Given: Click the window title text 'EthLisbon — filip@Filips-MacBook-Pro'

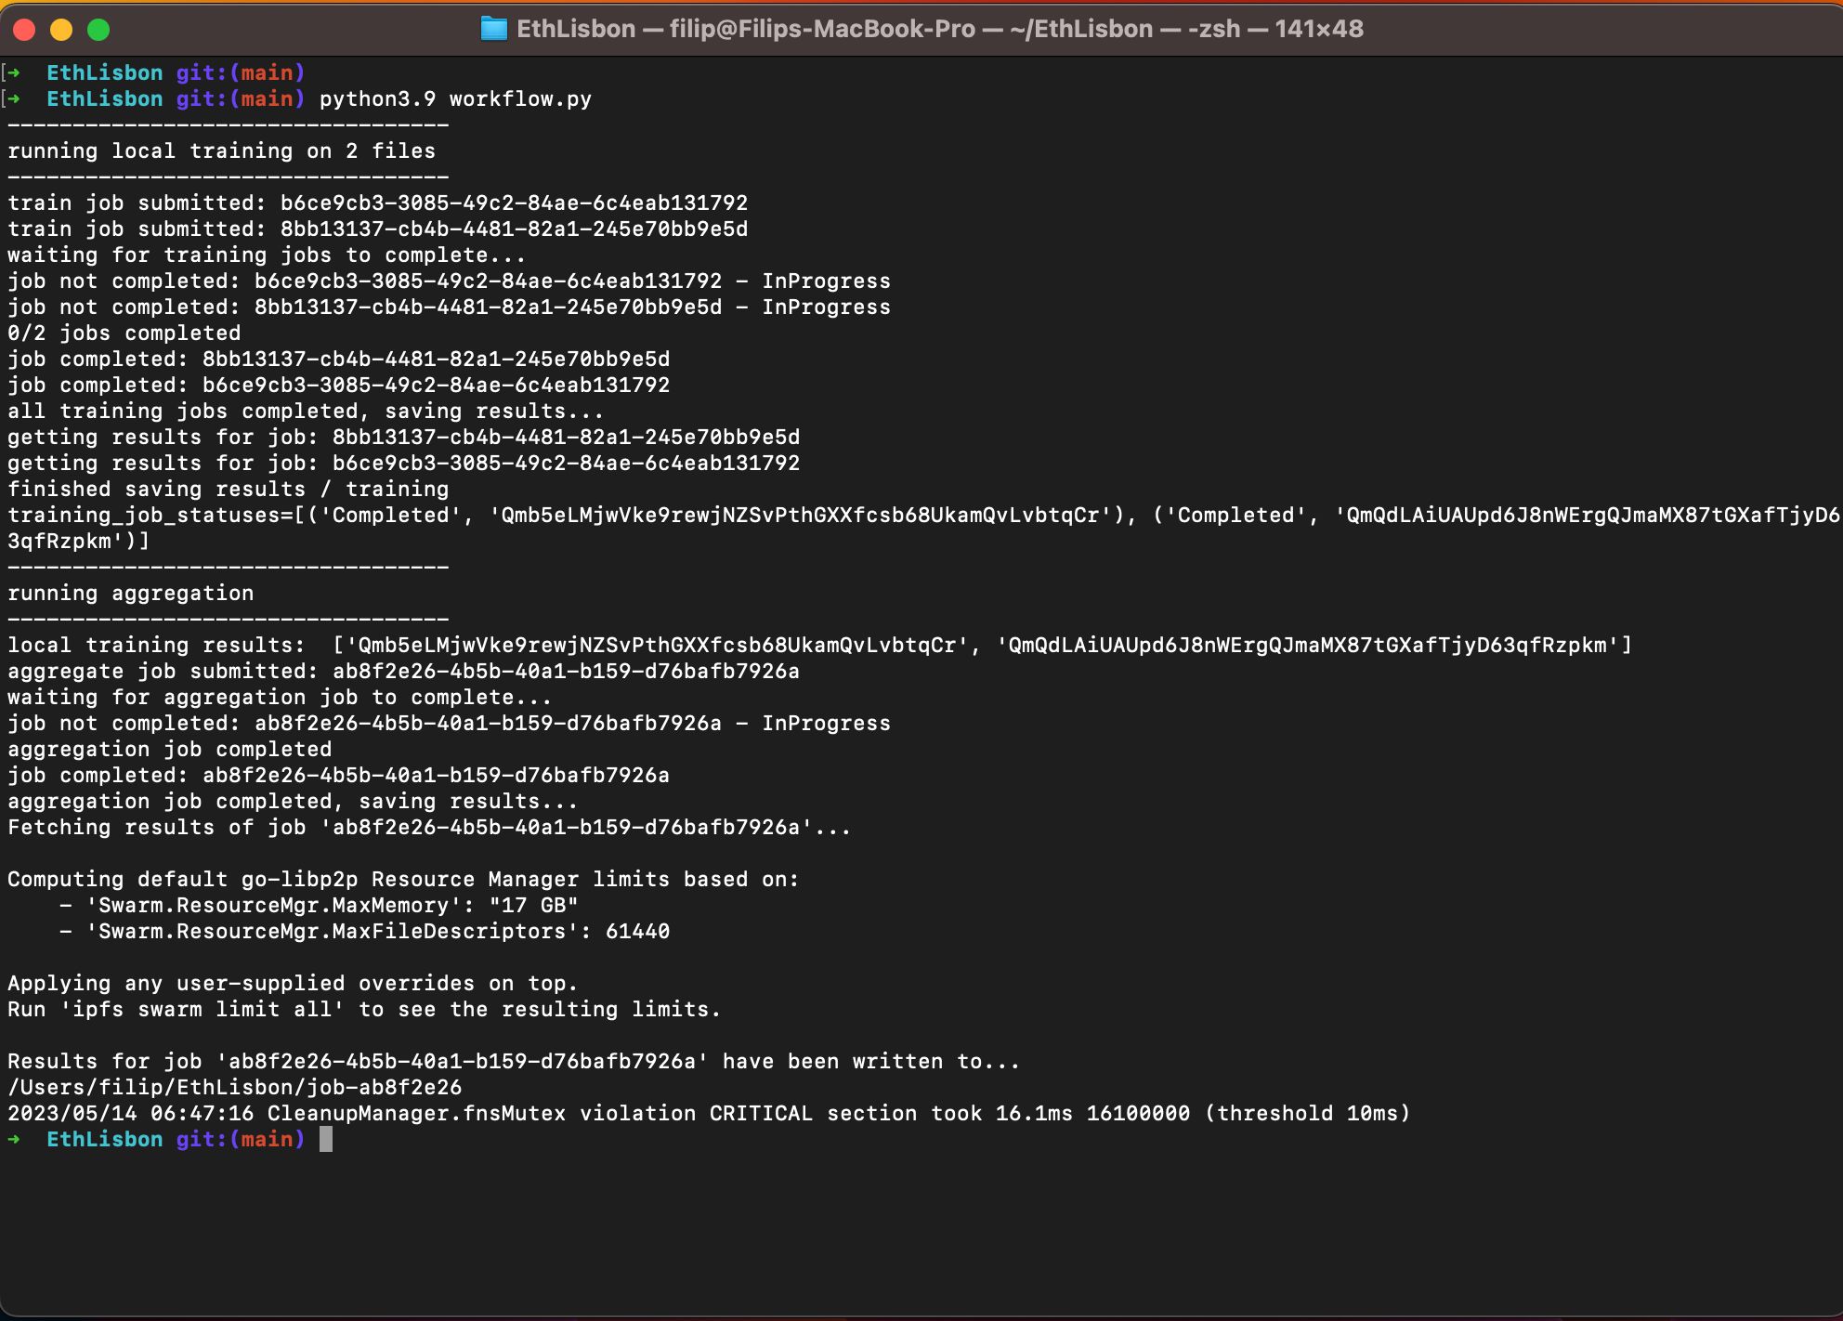Looking at the screenshot, I should tap(746, 29).
